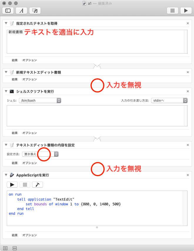Click the resize handle dot below AppleScript editor
Image resolution: width=194 pixels, height=251 pixels.
[x=97, y=227]
